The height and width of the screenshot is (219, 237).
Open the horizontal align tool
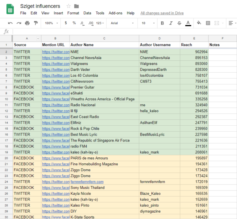(231, 23)
